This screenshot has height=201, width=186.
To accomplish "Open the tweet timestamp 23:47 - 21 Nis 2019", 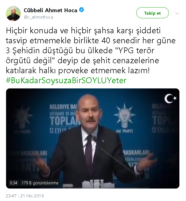I will (x=25, y=196).
